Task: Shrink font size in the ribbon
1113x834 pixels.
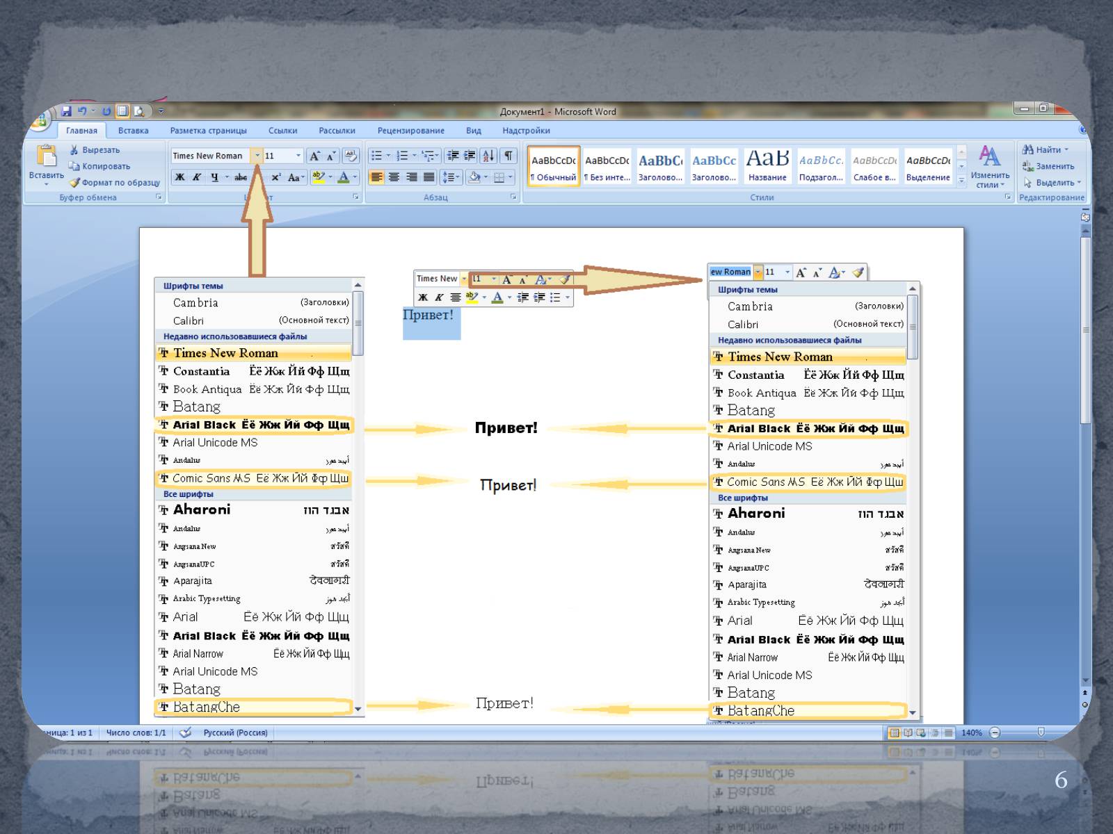Action: [331, 156]
